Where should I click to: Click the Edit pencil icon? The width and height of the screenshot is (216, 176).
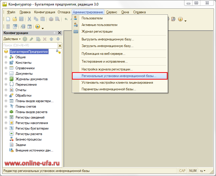(x=31, y=39)
